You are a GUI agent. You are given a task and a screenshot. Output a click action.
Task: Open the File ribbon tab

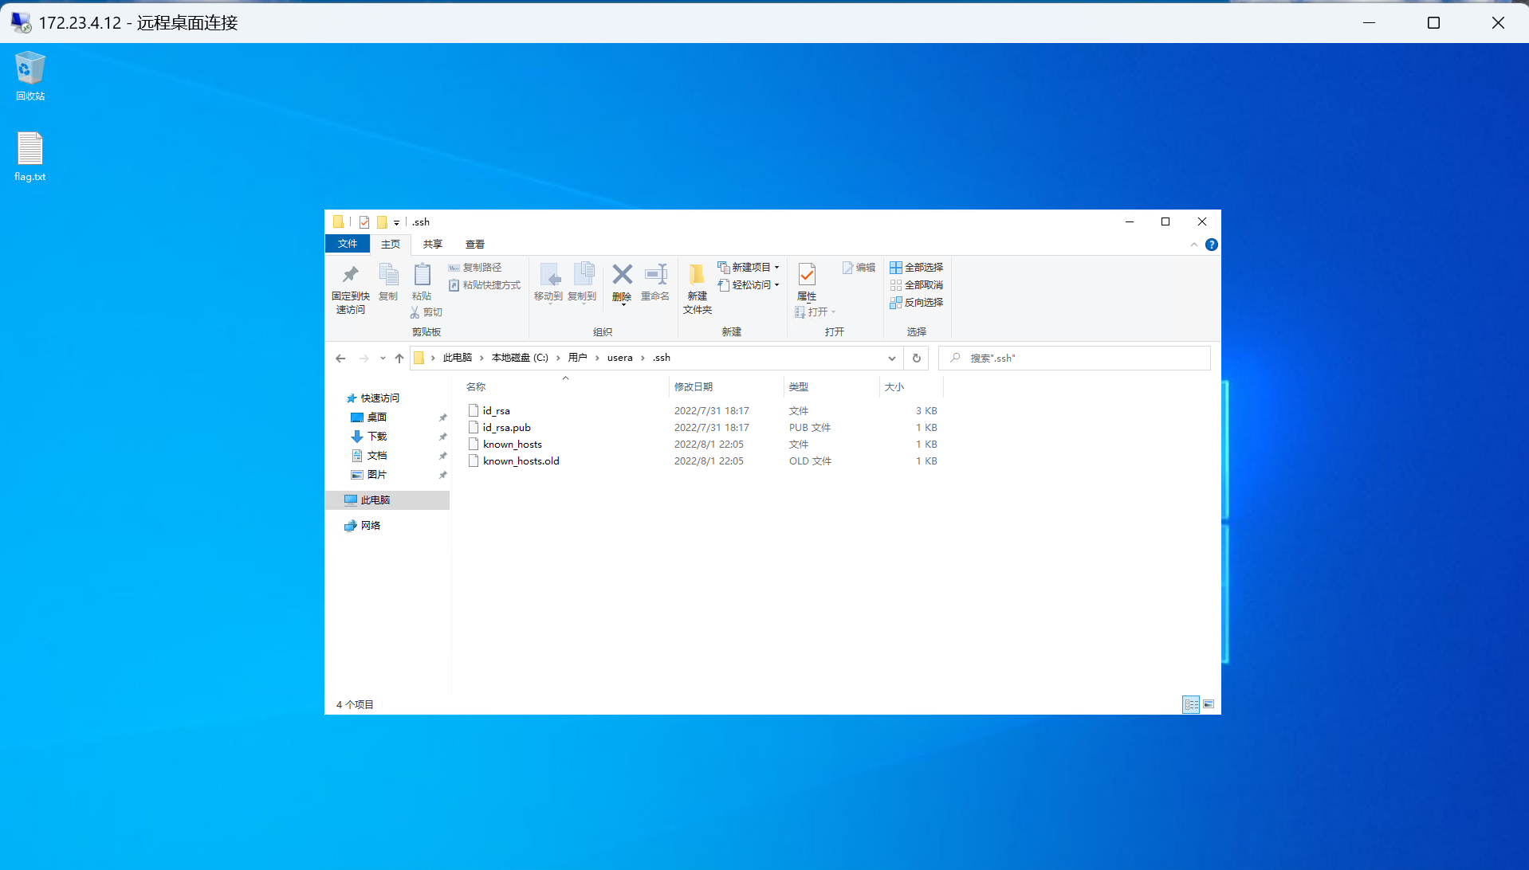[348, 244]
